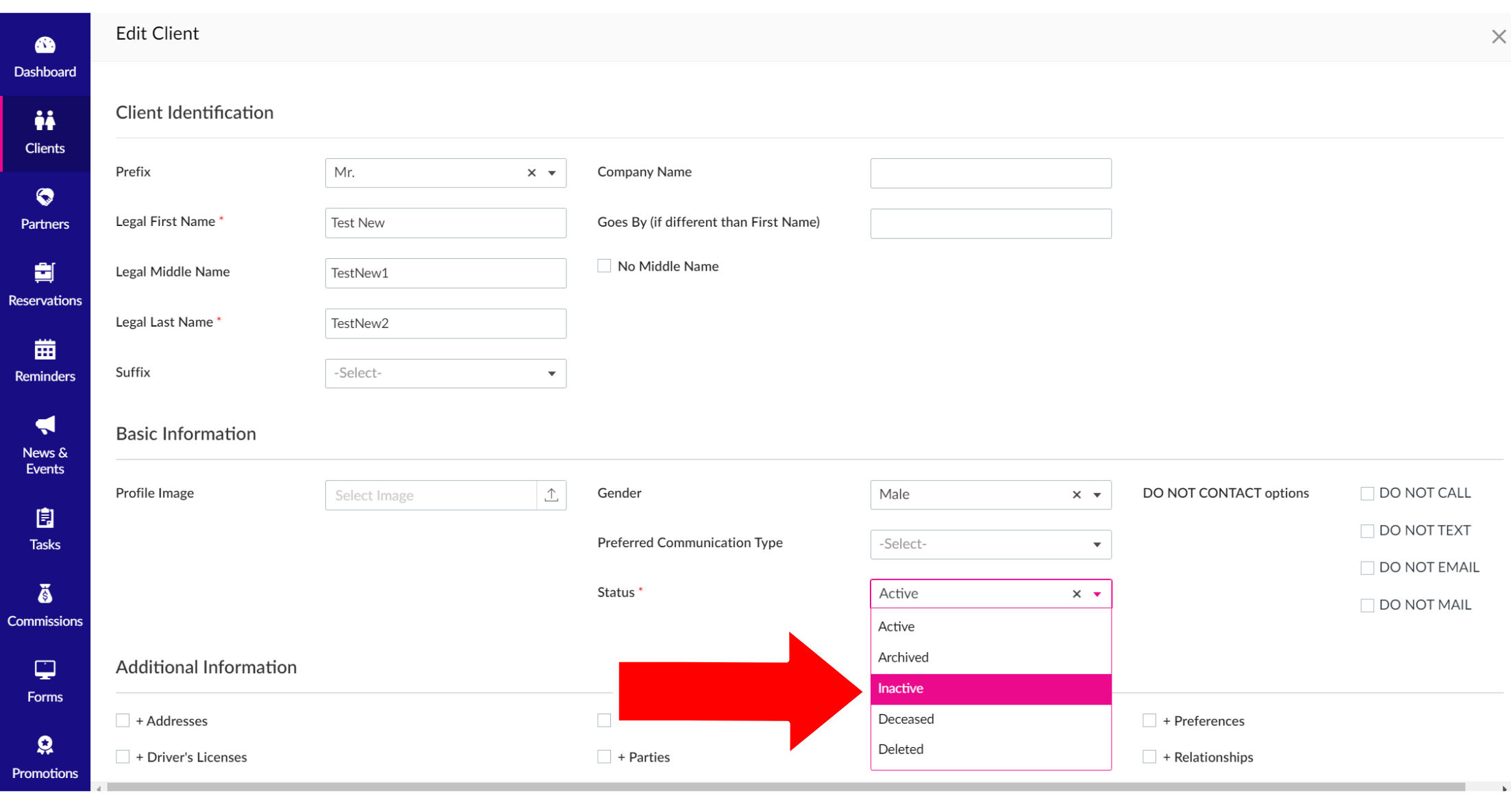Expand the Suffix dropdown
Screen dimensions: 1511x804
pyautogui.click(x=551, y=373)
